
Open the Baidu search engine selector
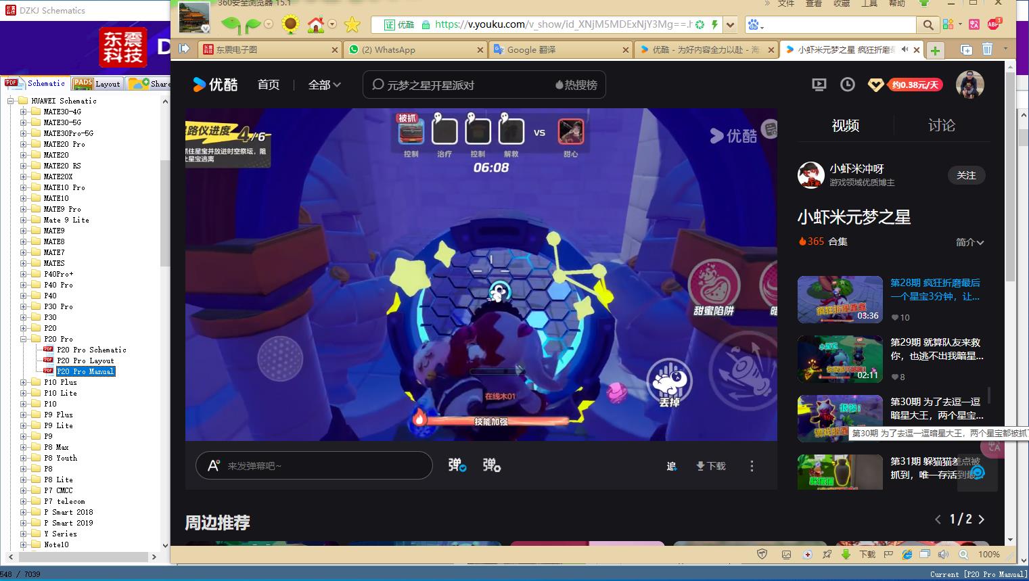(x=755, y=25)
